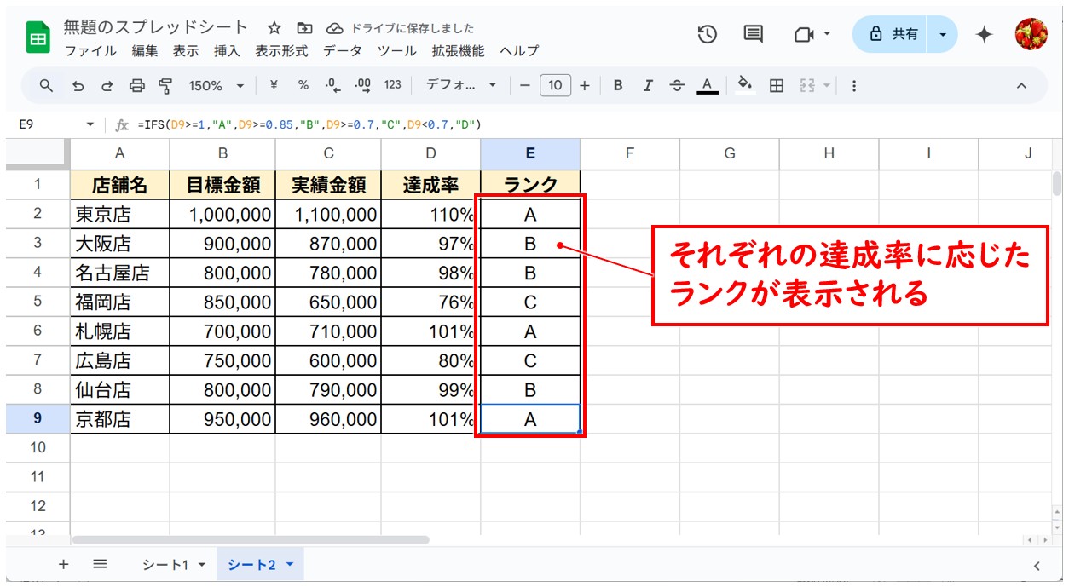Select the cell containing 東京店
Screen dimensions: 1069x587
[x=120, y=214]
